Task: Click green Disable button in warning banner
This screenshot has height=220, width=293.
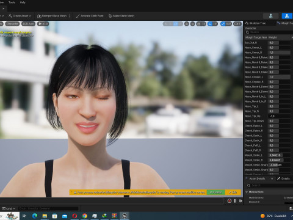Action: pyautogui.click(x=216, y=193)
